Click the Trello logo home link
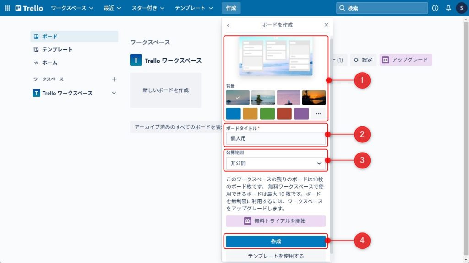The width and height of the screenshot is (469, 263). (29, 8)
